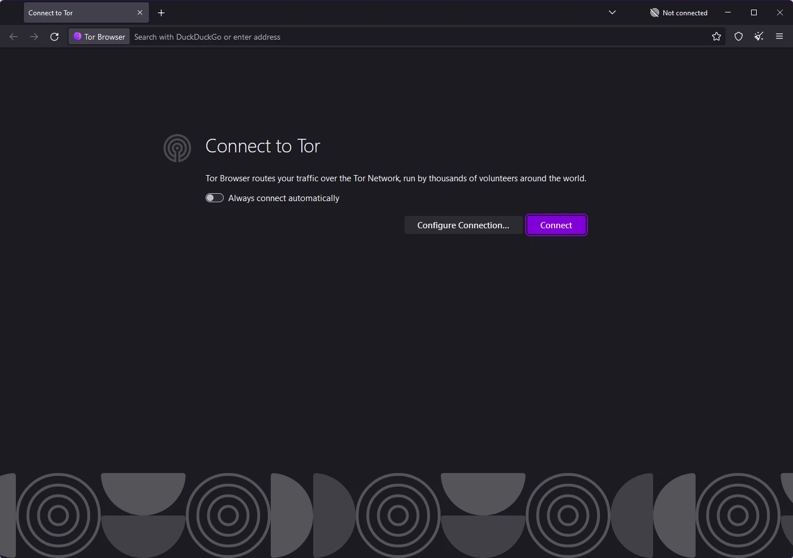Reload the current page
Viewport: 793px width, 558px height.
[x=54, y=37]
